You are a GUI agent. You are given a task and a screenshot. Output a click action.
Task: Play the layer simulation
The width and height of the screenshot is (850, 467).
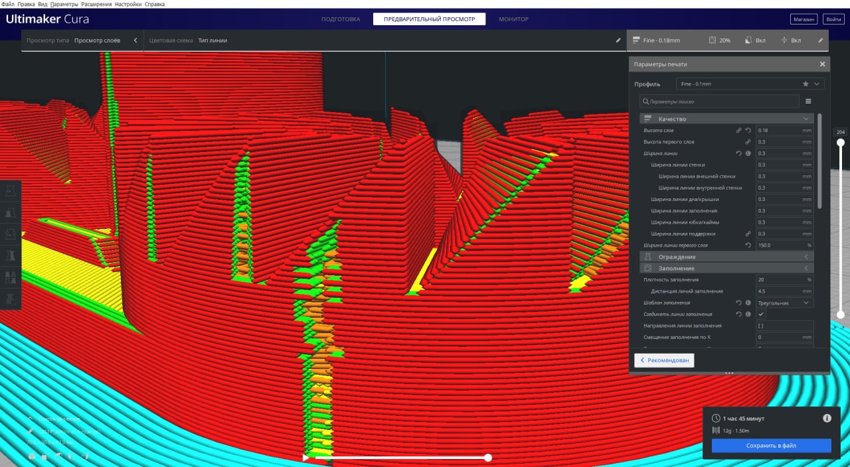click(305, 458)
